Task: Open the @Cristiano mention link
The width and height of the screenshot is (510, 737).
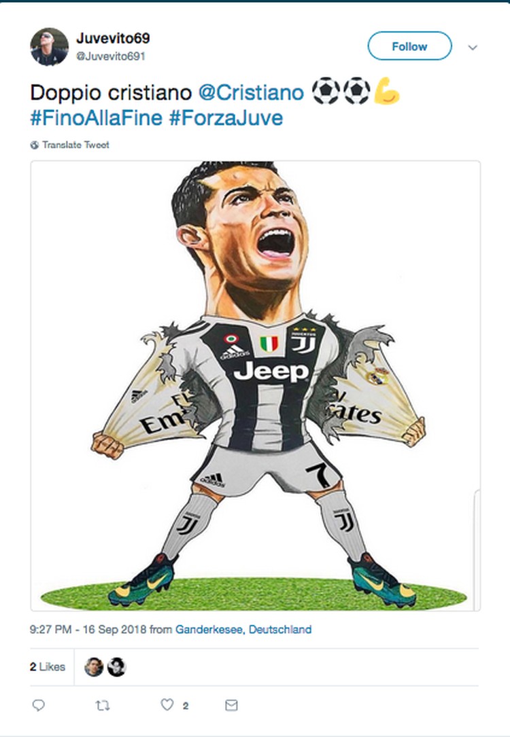Action: (x=251, y=92)
